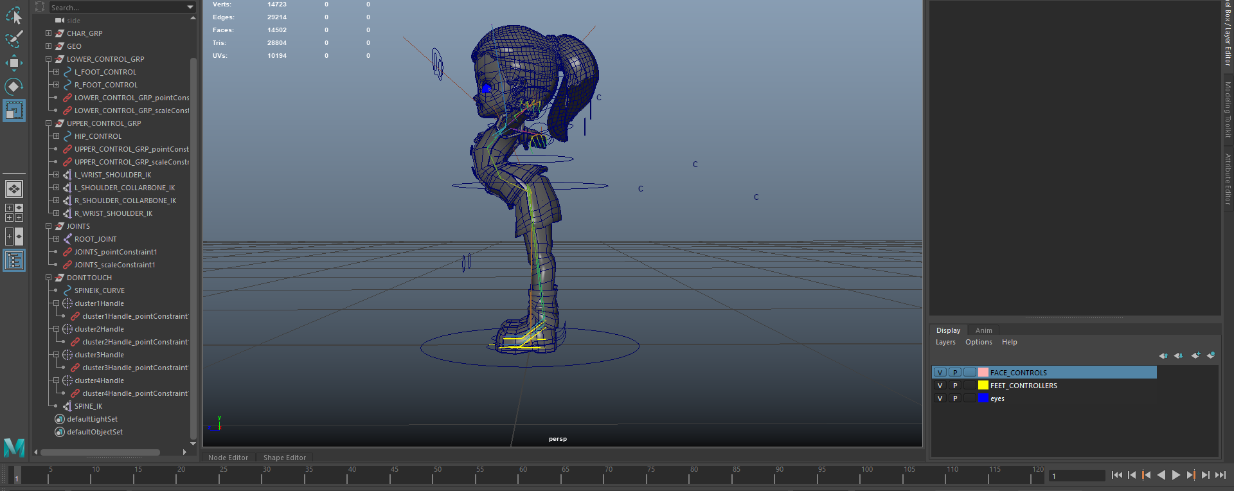This screenshot has width=1234, height=491.
Task: Toggle visibility of the eyes layer
Action: [x=940, y=398]
